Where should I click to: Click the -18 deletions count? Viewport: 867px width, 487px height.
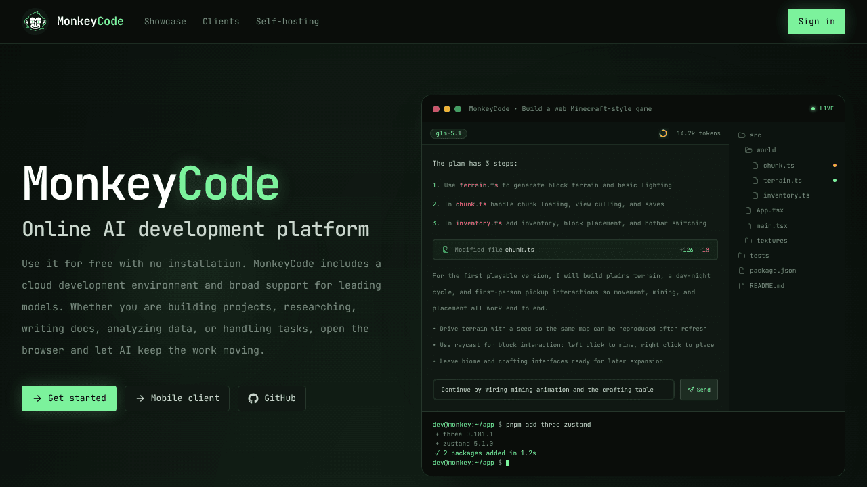tap(704, 250)
